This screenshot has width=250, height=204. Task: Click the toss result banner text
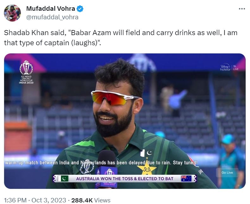coord(125,179)
